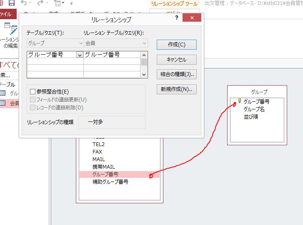Click the field grid scrollbar thumb
The height and width of the screenshot is (225, 303).
coord(144,62)
